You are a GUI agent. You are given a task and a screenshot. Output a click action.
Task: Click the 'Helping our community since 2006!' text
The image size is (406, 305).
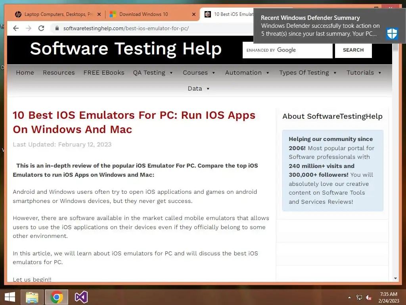(x=331, y=143)
